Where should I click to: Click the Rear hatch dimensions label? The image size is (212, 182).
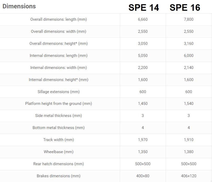point(58,164)
